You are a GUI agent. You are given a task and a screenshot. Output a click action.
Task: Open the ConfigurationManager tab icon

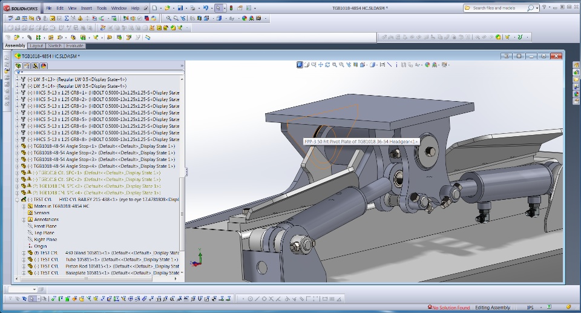(x=35, y=65)
